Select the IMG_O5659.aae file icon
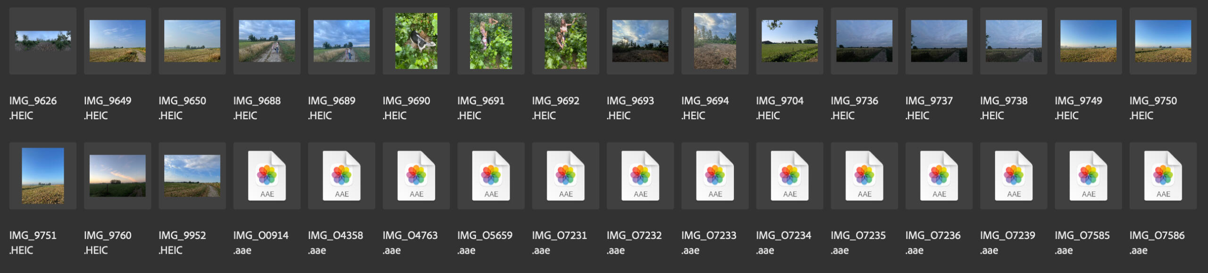Viewport: 1208px width, 273px height. pyautogui.click(x=491, y=176)
